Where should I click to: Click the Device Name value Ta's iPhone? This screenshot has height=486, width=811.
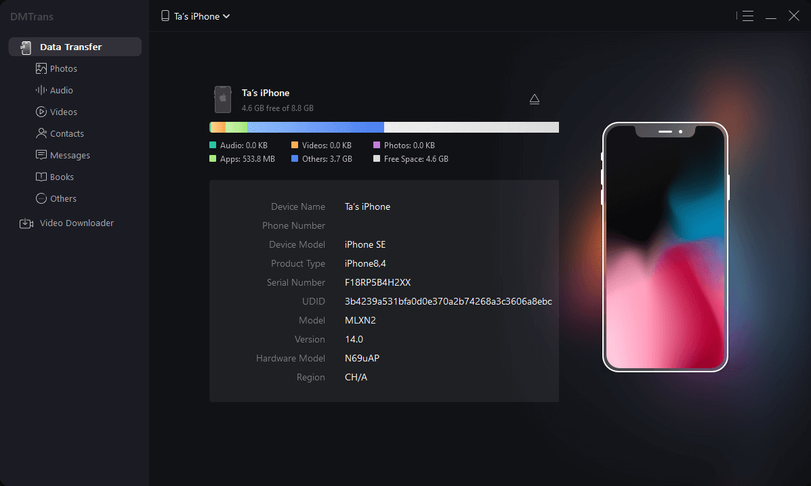[367, 206]
